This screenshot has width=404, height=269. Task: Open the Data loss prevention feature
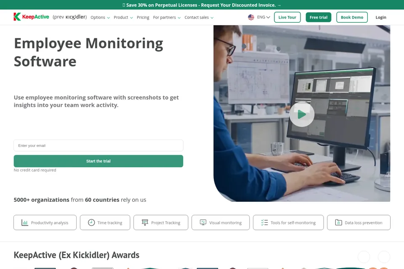359,222
